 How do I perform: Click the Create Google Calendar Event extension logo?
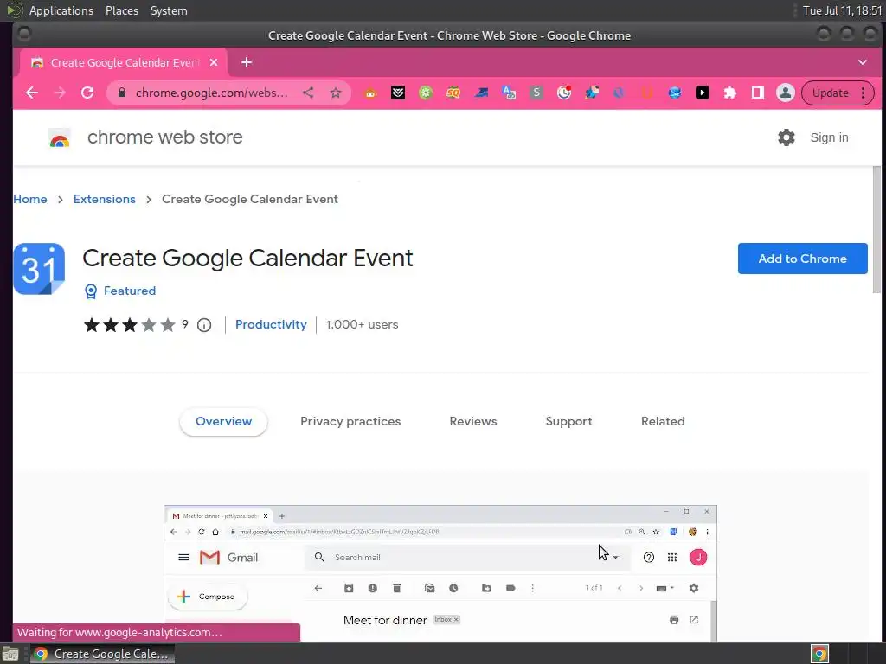(x=39, y=269)
